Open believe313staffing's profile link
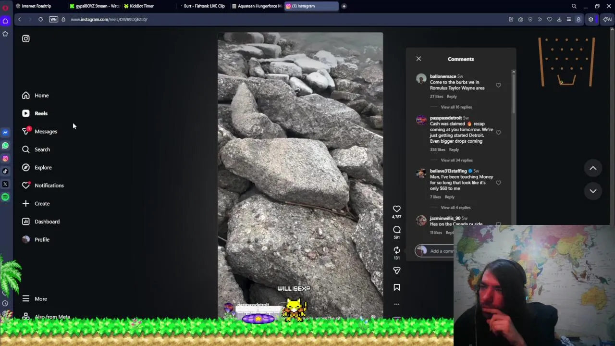 point(448,171)
